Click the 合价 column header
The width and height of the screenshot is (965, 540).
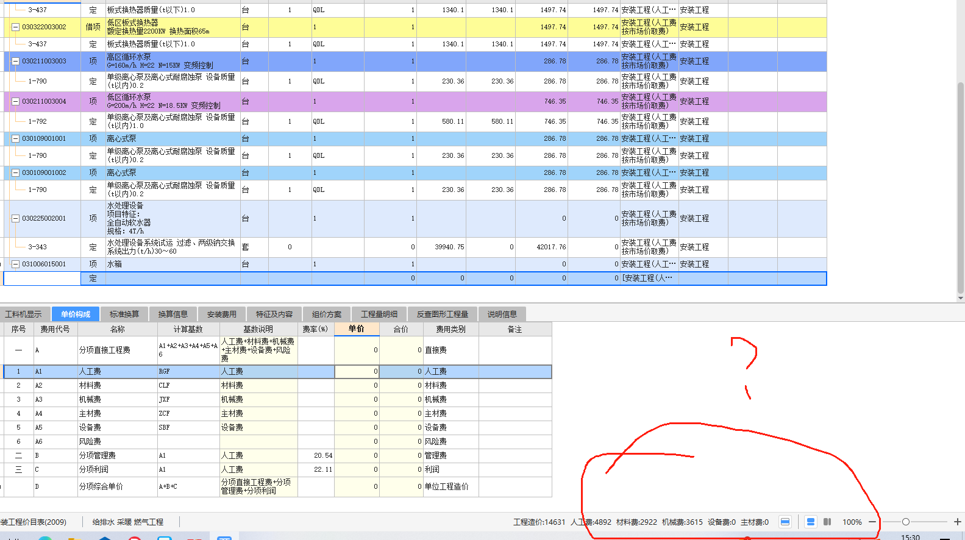tap(401, 329)
